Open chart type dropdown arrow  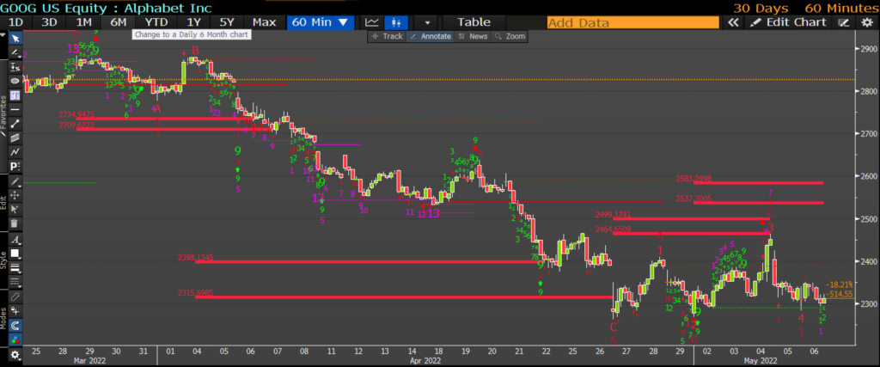(428, 22)
